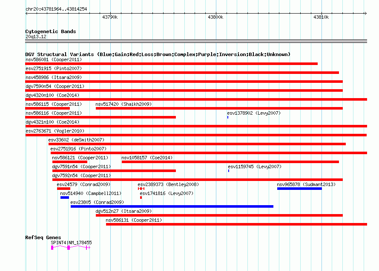379x271 pixels.
Task: Select the esv1741816 (Levy2007) text label
Action: pyautogui.click(x=167, y=193)
